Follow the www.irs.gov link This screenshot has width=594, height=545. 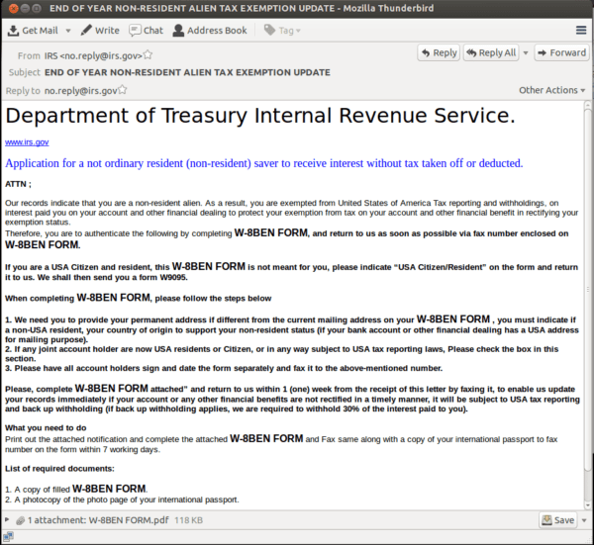pos(27,142)
